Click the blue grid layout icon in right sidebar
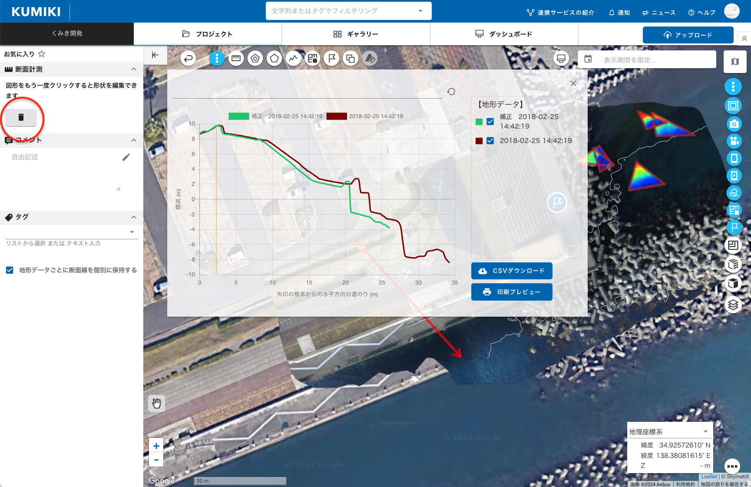Viewport: 751px width, 487px height. pos(734,210)
